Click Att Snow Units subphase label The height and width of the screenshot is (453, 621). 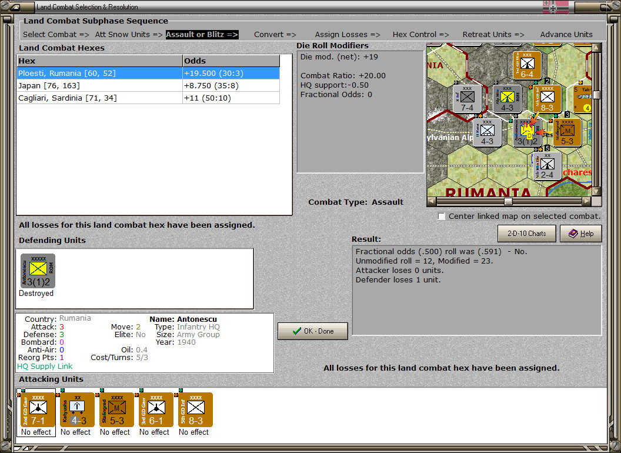tap(129, 35)
